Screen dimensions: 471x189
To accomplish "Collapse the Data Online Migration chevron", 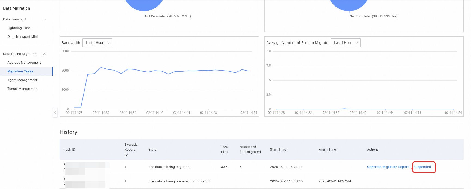I will (45, 54).
